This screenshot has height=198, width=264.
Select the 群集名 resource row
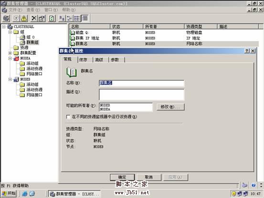[164, 44]
